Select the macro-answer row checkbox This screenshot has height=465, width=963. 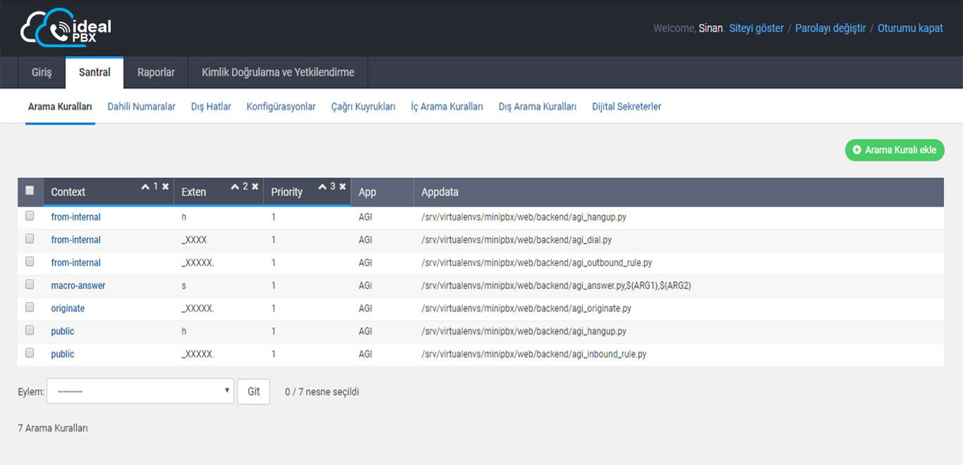(x=30, y=285)
